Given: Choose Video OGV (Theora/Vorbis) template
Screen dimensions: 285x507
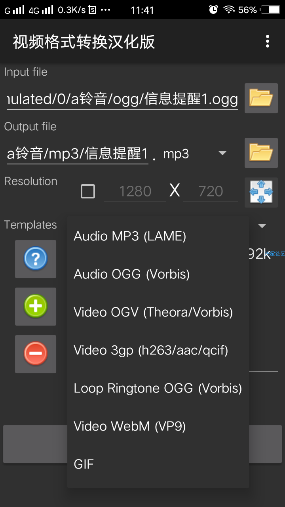Looking at the screenshot, I should coord(158,313).
